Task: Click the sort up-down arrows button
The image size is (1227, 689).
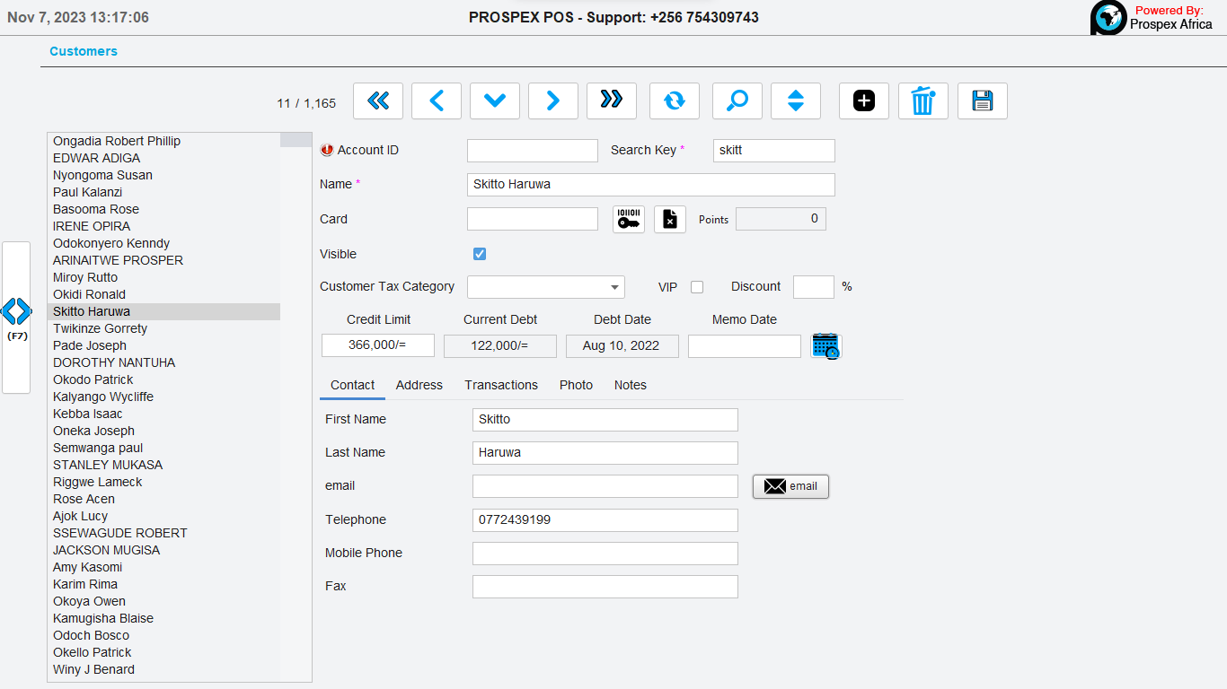Action: pyautogui.click(x=796, y=101)
